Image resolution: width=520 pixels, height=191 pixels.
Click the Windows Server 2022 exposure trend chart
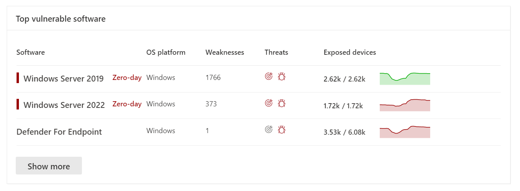pyautogui.click(x=405, y=105)
